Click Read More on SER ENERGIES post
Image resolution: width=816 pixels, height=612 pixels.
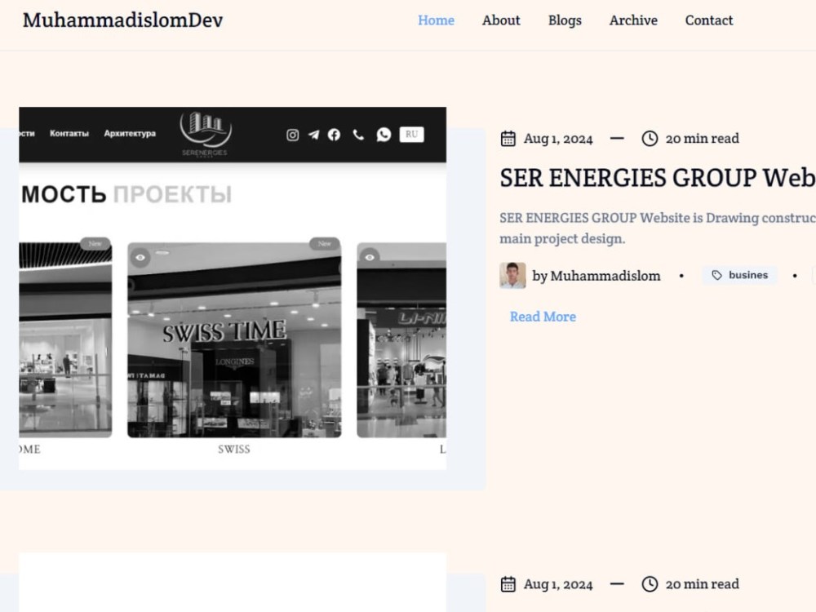click(x=543, y=317)
